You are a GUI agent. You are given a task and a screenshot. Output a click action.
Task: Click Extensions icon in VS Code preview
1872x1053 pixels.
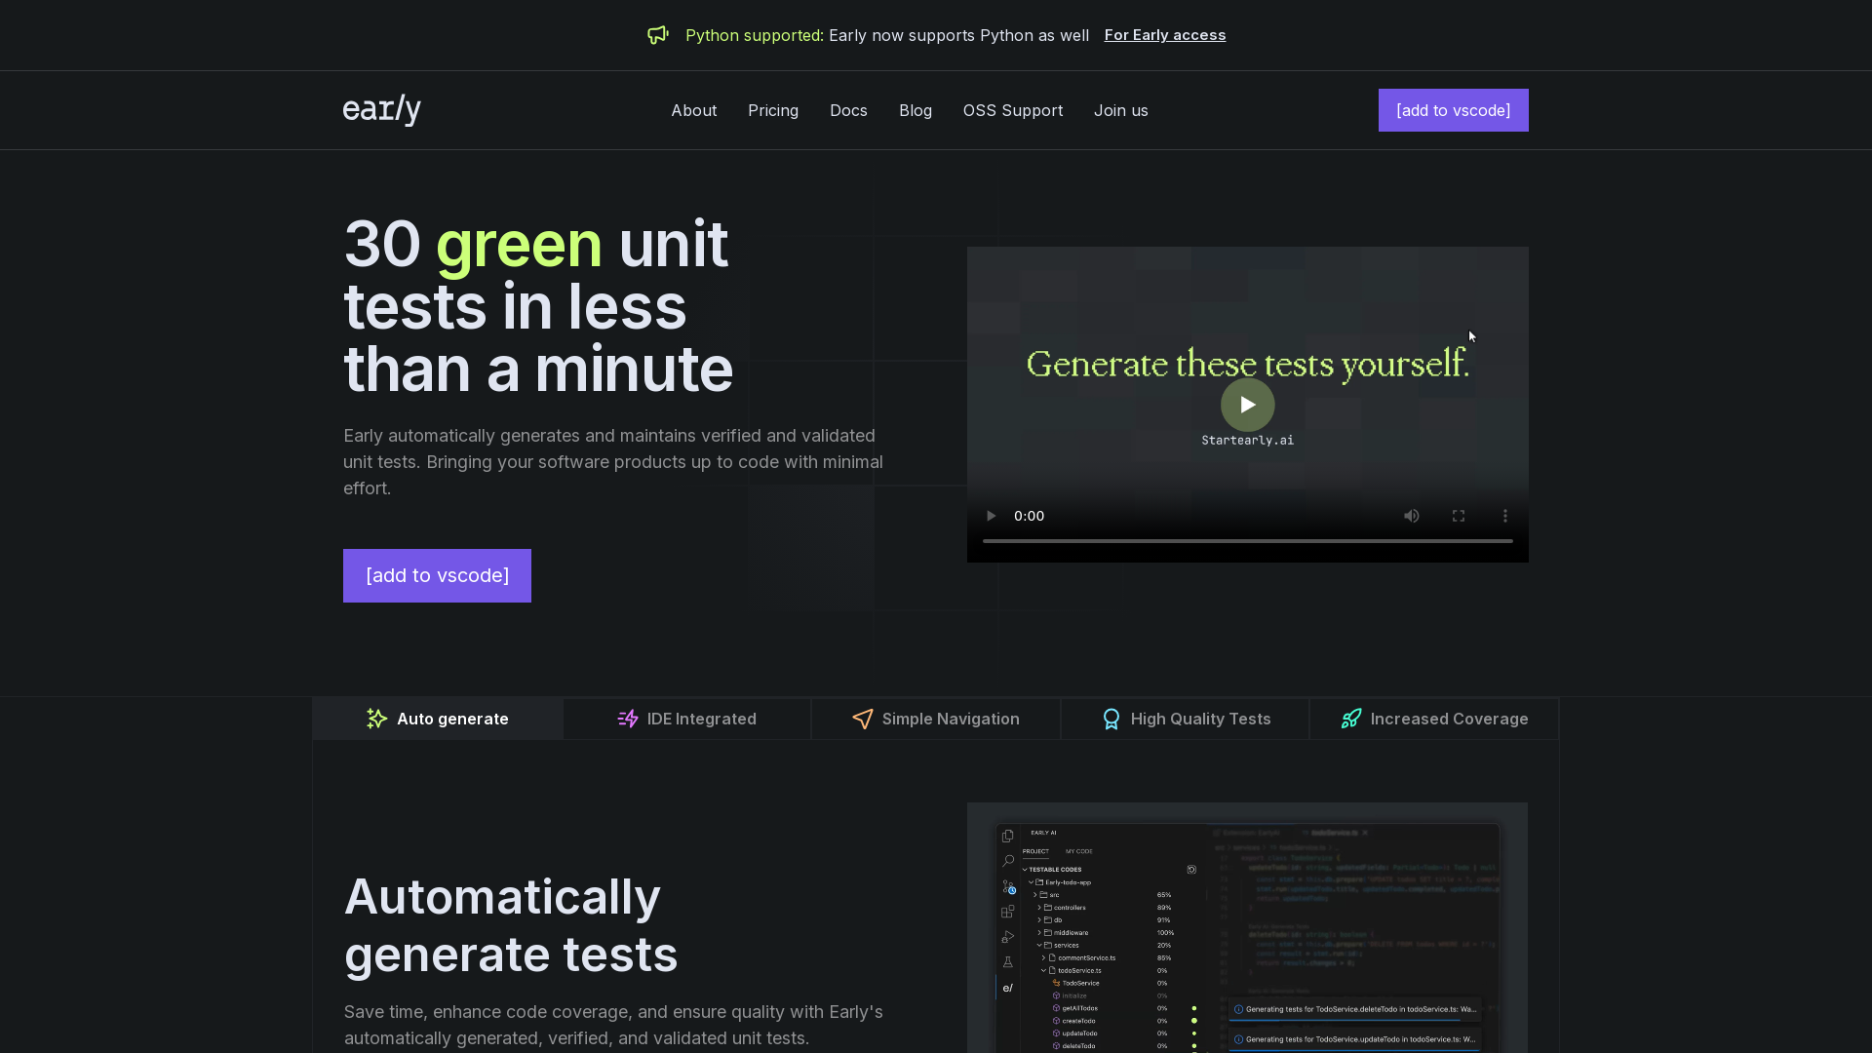[x=1008, y=912]
